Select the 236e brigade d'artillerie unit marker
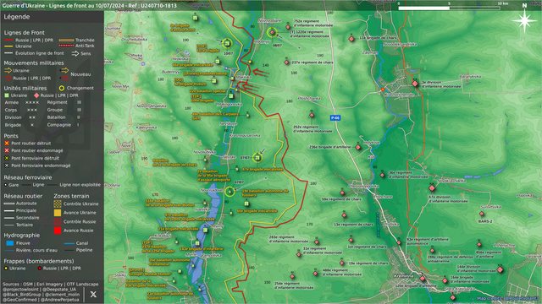542x304 pixels. tap(358, 148)
